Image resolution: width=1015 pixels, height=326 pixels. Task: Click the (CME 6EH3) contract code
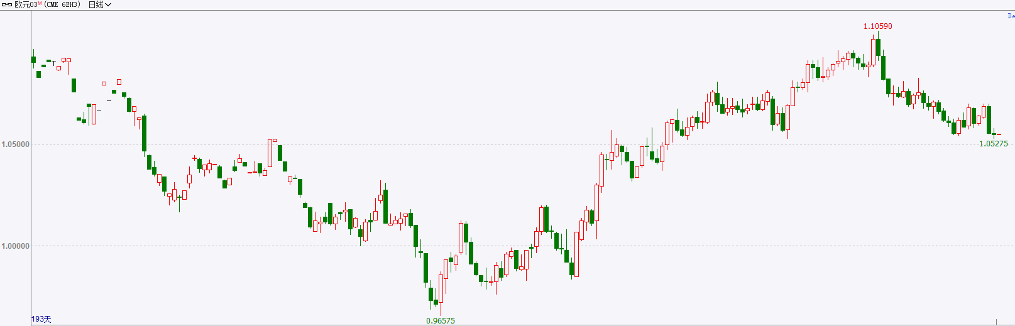(62, 4)
